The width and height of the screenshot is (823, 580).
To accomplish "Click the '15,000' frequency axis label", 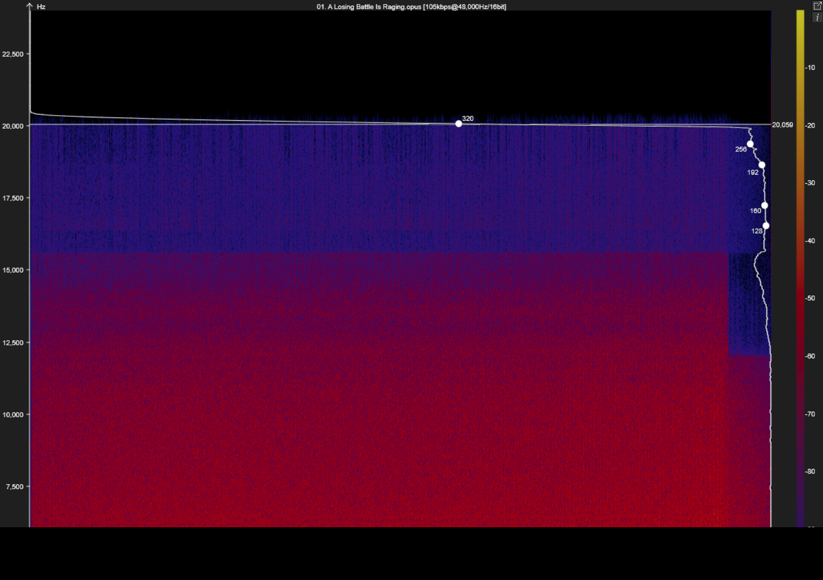I will pyautogui.click(x=13, y=270).
